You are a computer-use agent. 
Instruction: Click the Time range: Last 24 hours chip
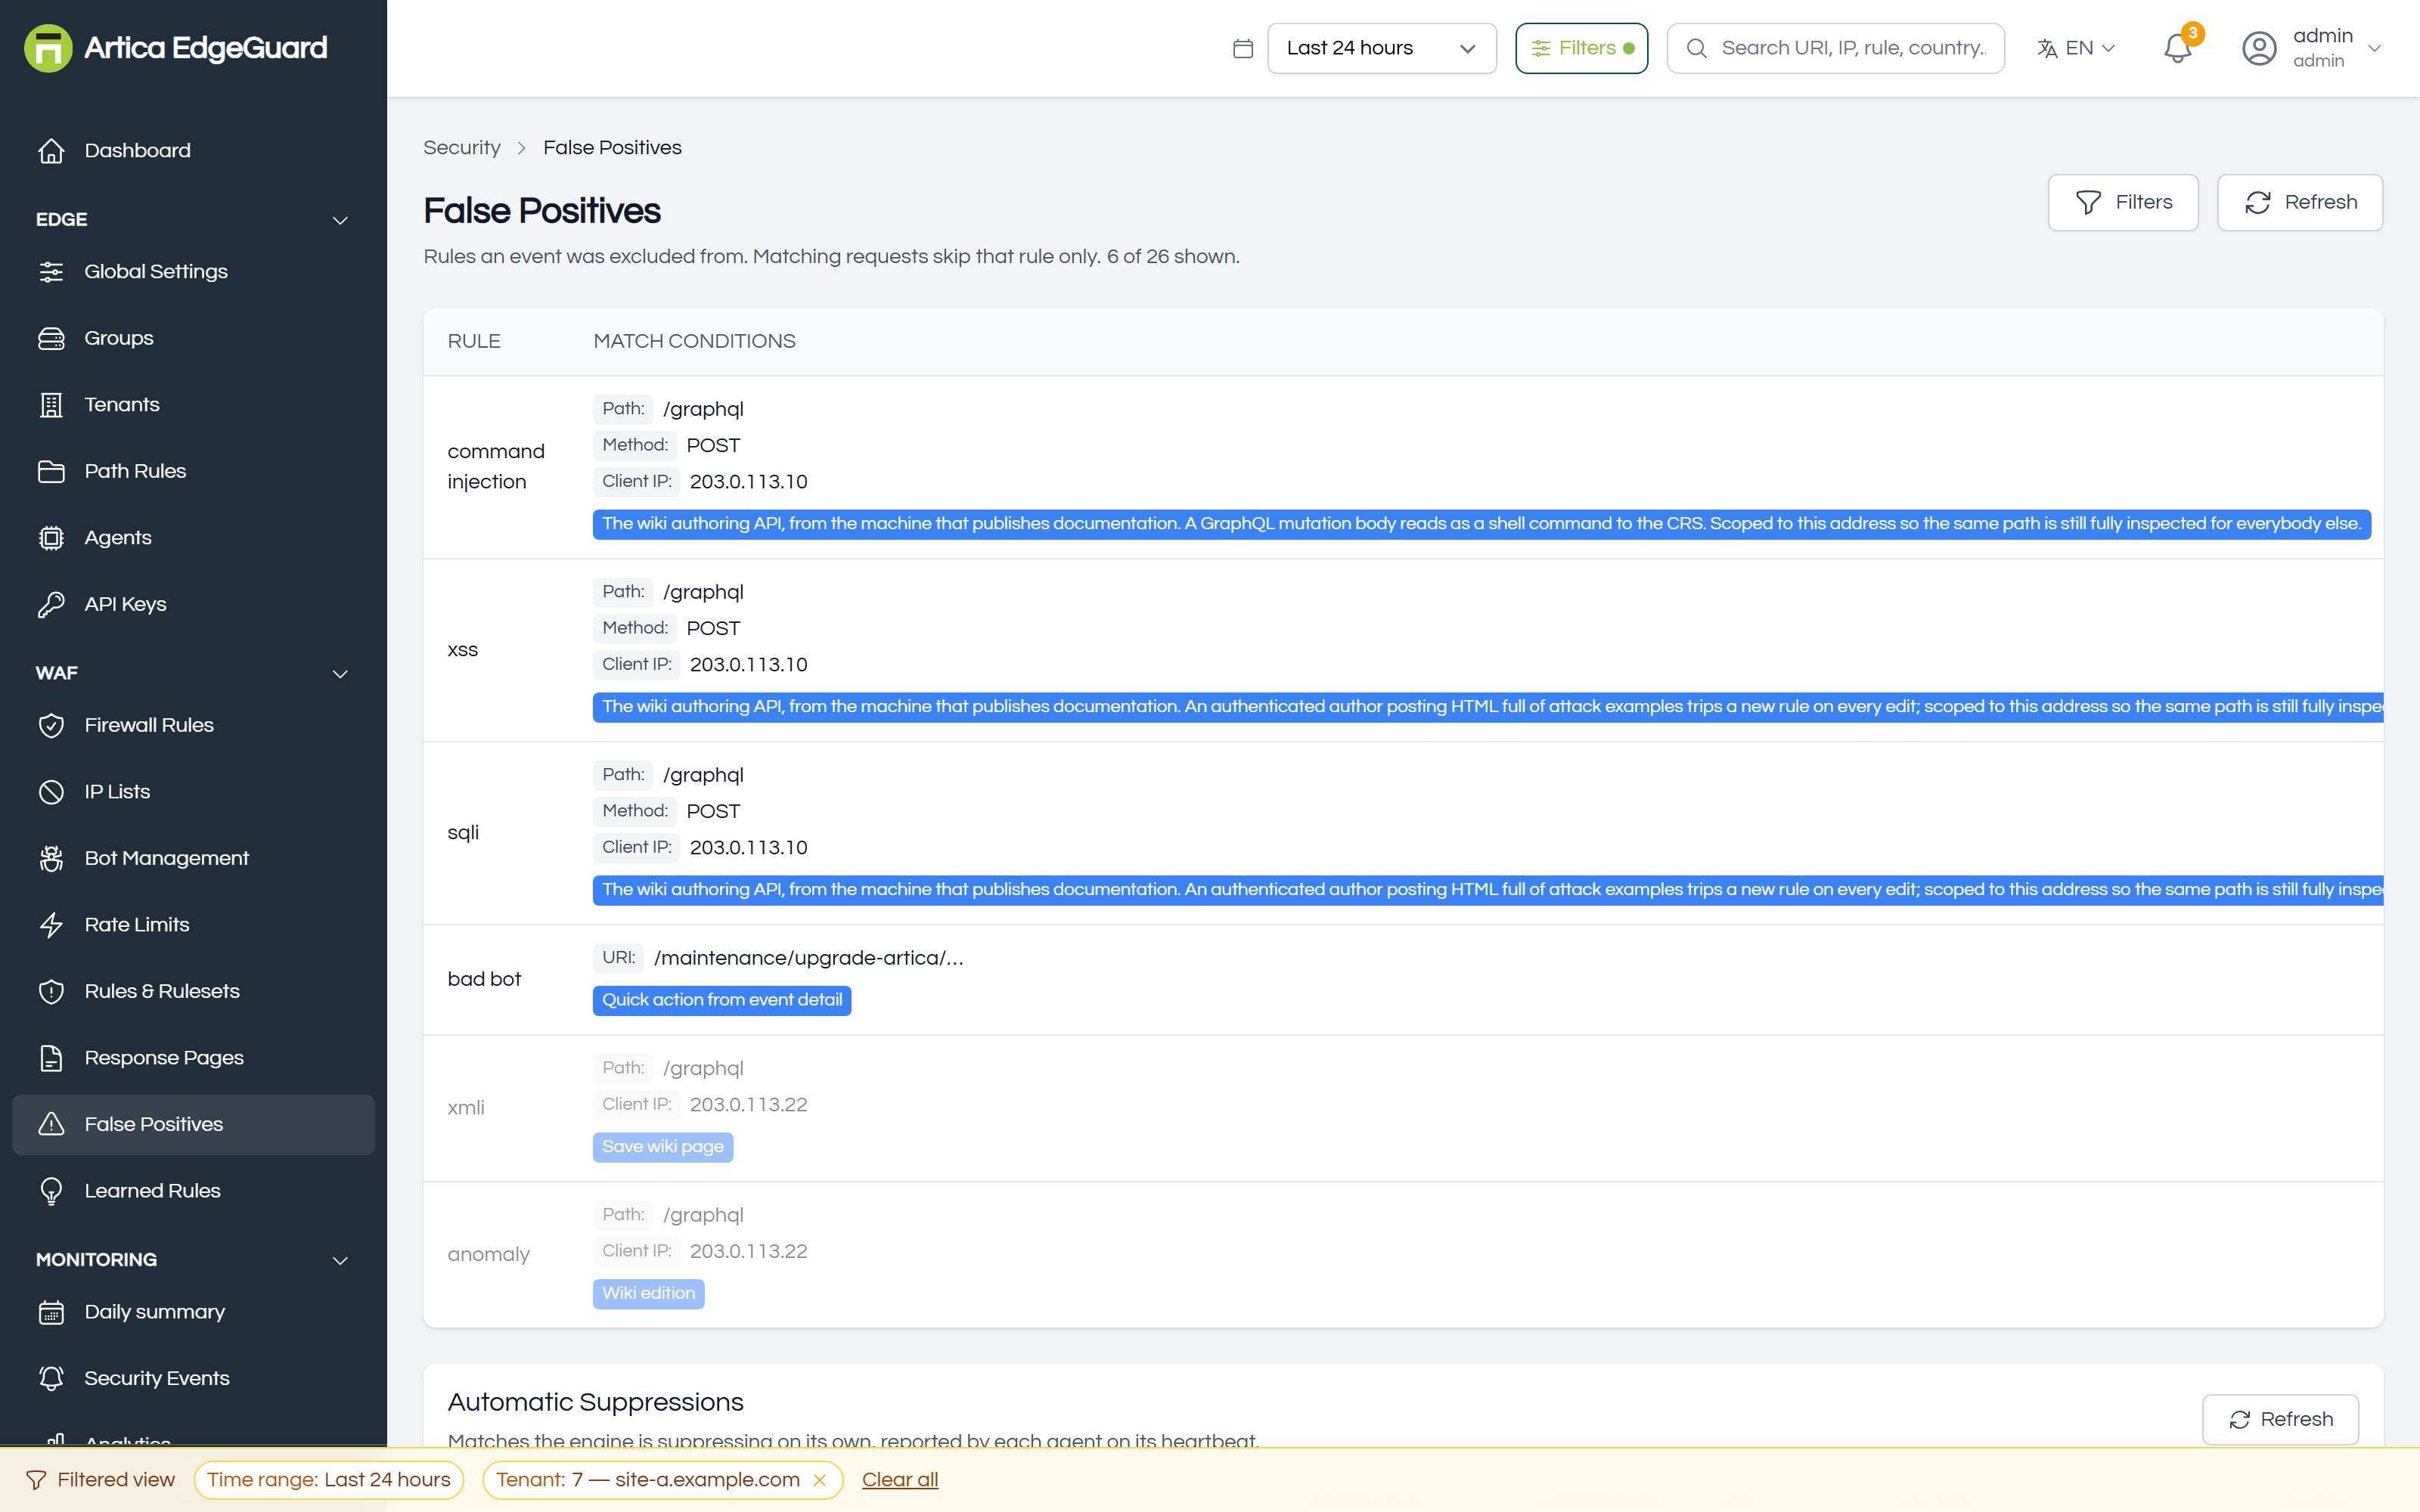pos(329,1480)
